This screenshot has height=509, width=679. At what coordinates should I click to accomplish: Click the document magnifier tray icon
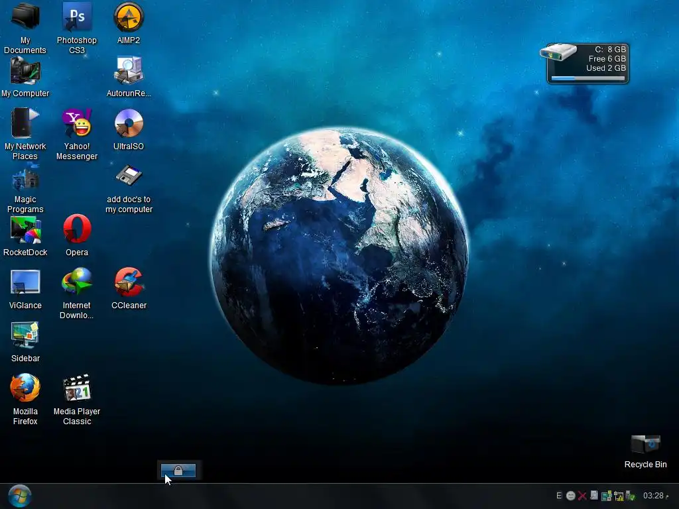[594, 496]
